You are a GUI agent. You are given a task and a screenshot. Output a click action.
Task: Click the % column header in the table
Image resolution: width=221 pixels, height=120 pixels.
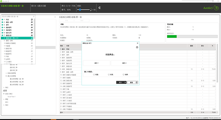click(x=212, y=46)
